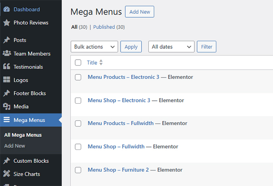The width and height of the screenshot is (273, 186).
Task: Click the Photo Reviews star icon
Action: [7, 23]
